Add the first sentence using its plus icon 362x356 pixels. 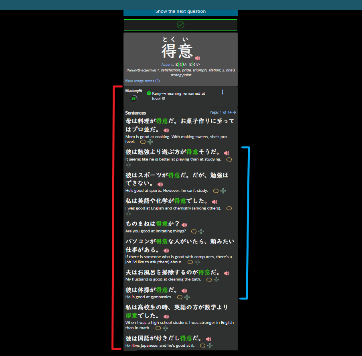click(150, 141)
